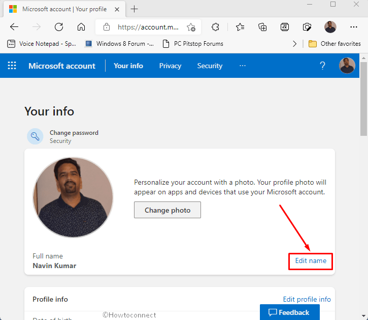This screenshot has width=368, height=320.
Task: Click the Navin Kumar name text
Action: click(x=54, y=266)
